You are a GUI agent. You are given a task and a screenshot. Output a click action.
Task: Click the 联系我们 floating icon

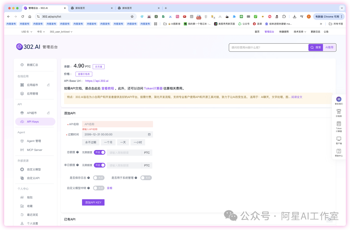(339, 101)
